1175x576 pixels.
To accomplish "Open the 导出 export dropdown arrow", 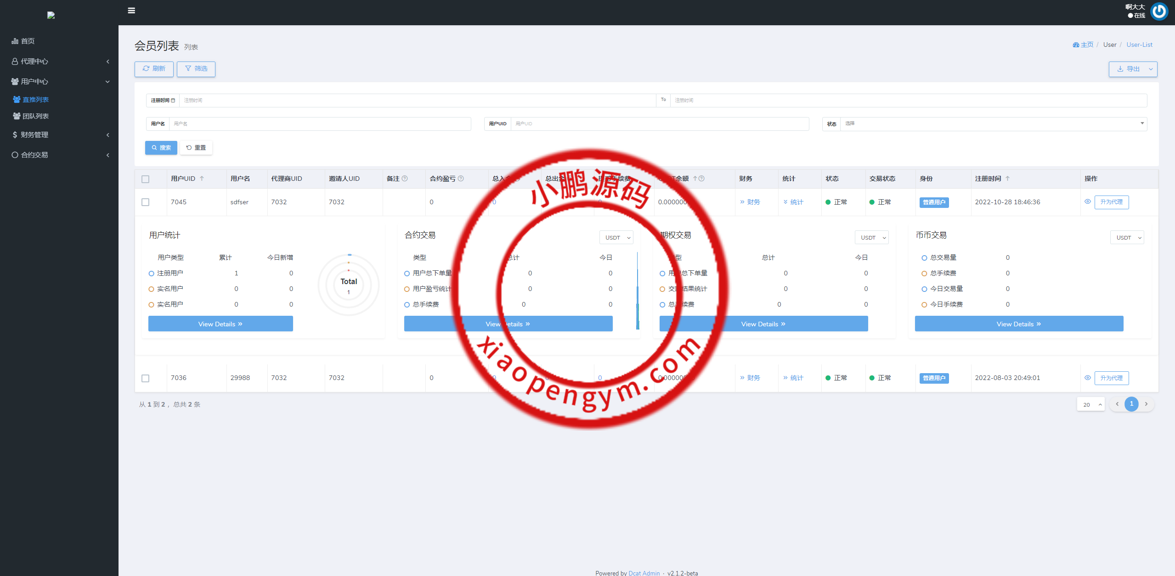I will click(x=1151, y=69).
